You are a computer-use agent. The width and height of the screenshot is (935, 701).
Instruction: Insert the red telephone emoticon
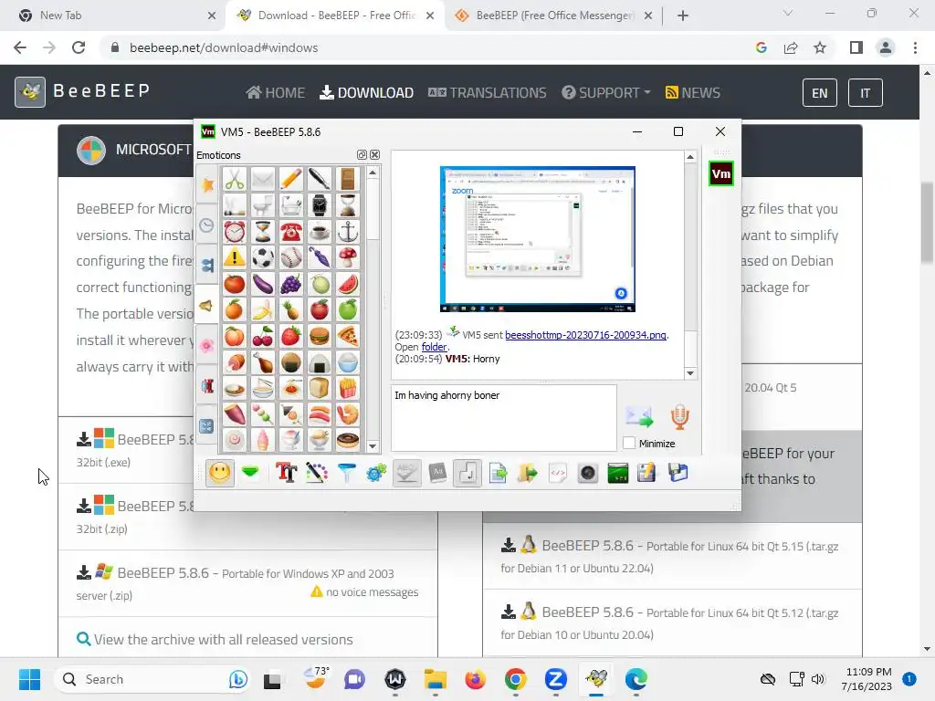click(x=291, y=231)
